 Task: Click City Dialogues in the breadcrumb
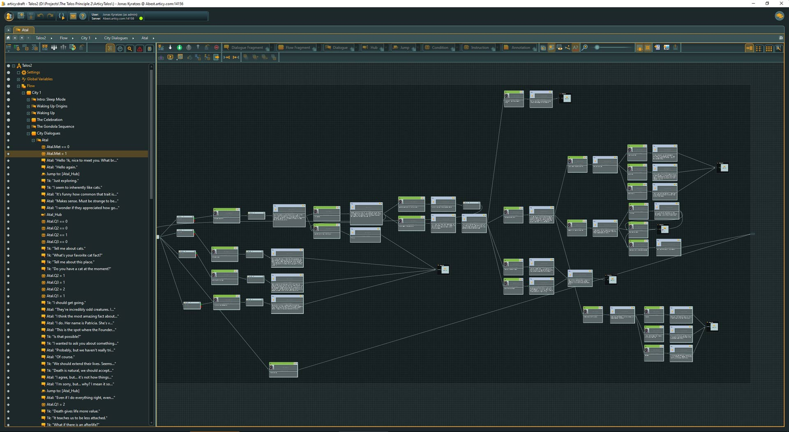pos(116,38)
